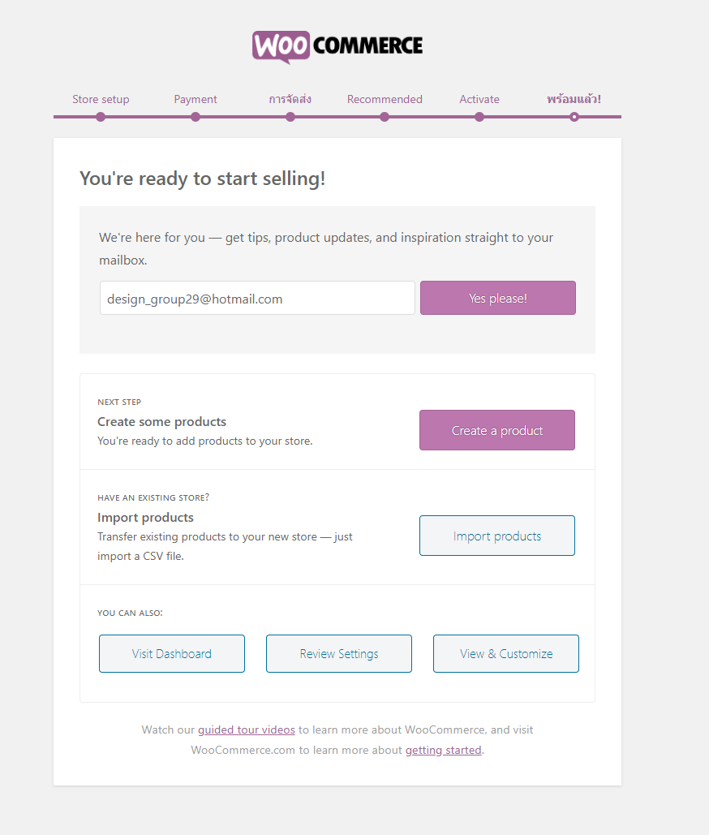This screenshot has height=835, width=709.
Task: Click the Store setup progress dot
Action: (101, 117)
